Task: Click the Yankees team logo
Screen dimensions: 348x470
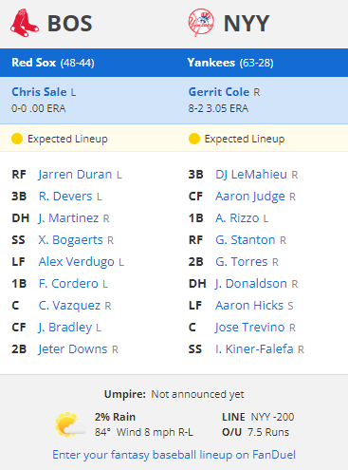Action: coord(201,23)
